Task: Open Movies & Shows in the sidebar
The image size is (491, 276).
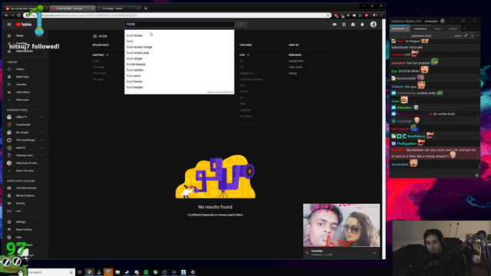Action: click(25, 195)
